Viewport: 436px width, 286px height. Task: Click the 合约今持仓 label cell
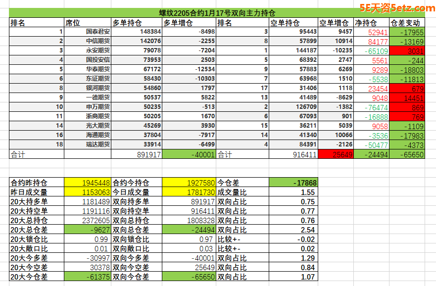click(137, 183)
